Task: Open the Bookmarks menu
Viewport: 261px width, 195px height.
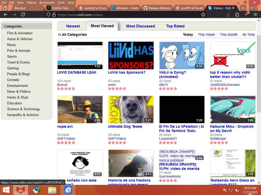Action: (47, 3)
